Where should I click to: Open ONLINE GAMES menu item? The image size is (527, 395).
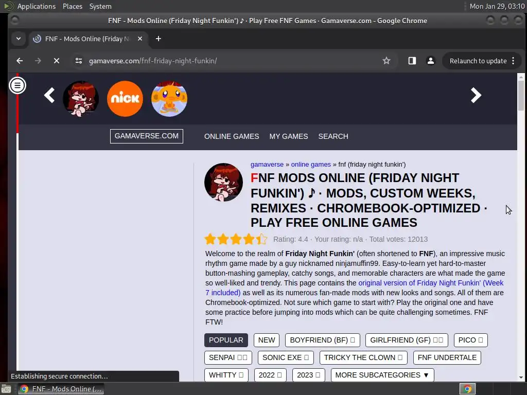click(232, 136)
